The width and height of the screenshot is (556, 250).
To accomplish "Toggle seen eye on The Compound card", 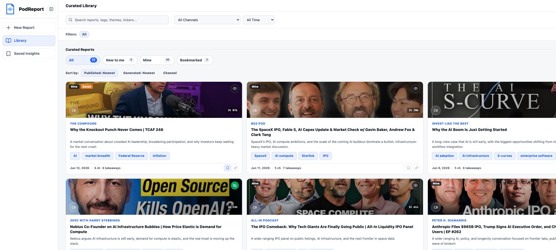I will point(235,88).
